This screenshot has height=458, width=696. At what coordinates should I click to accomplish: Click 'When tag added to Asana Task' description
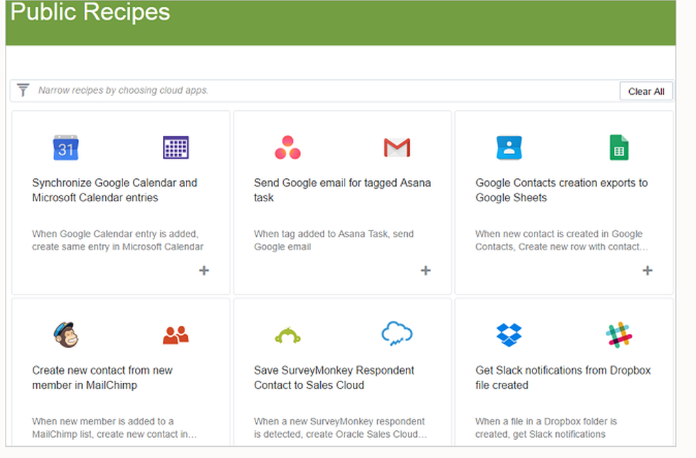point(334,240)
